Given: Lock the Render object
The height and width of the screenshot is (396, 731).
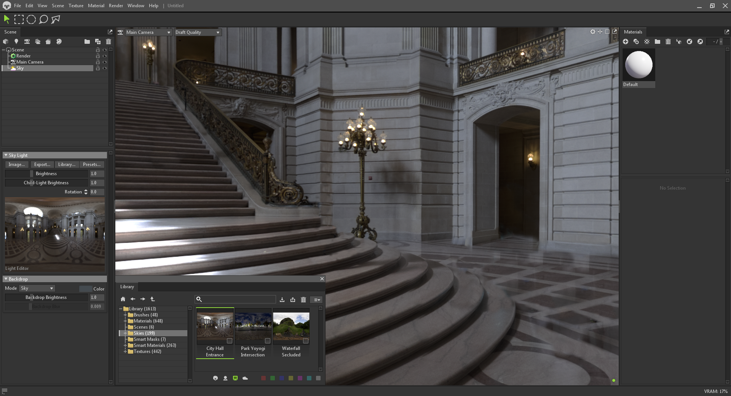Looking at the screenshot, I should [x=98, y=56].
